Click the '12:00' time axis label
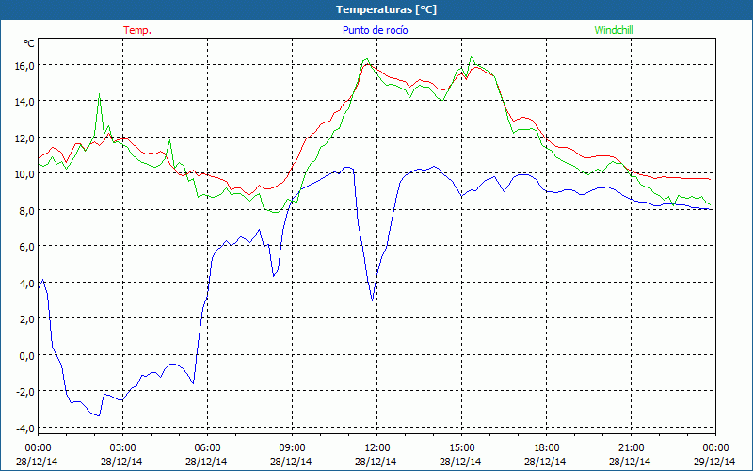753x471 pixels. (377, 448)
